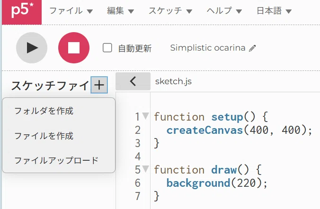Open the 日本語 language dropdown
This screenshot has width=320, height=209.
274,11
